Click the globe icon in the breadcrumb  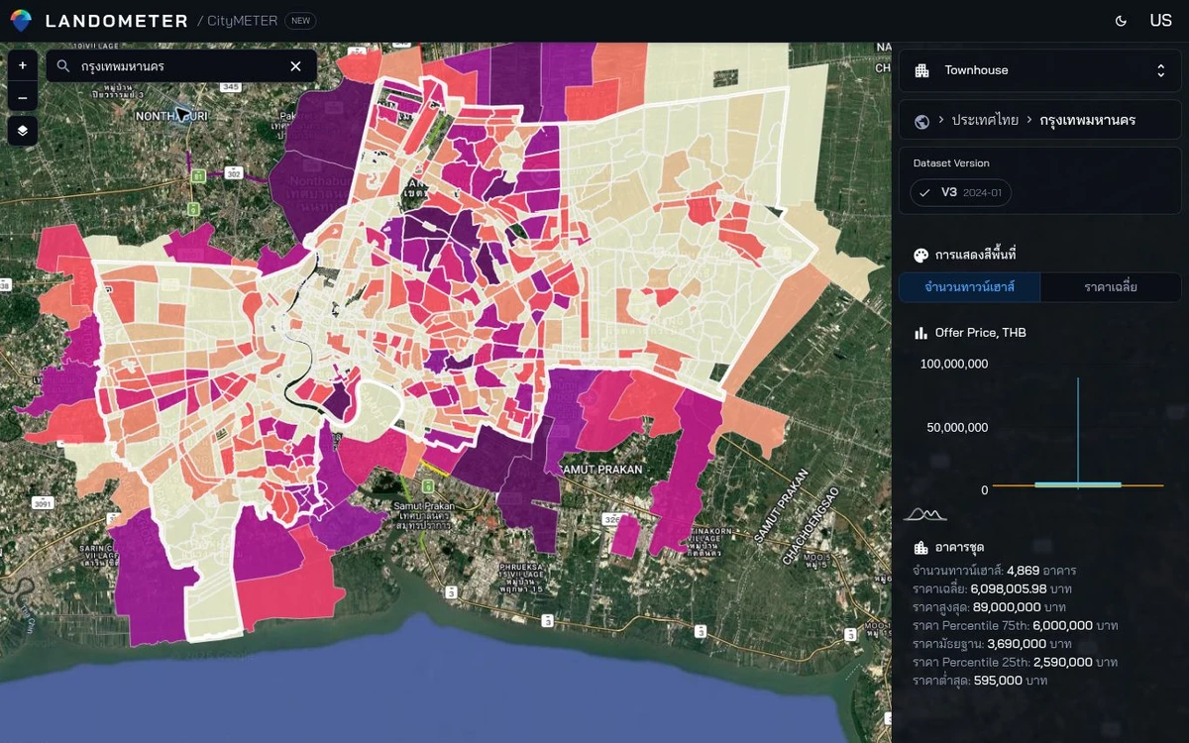[921, 121]
